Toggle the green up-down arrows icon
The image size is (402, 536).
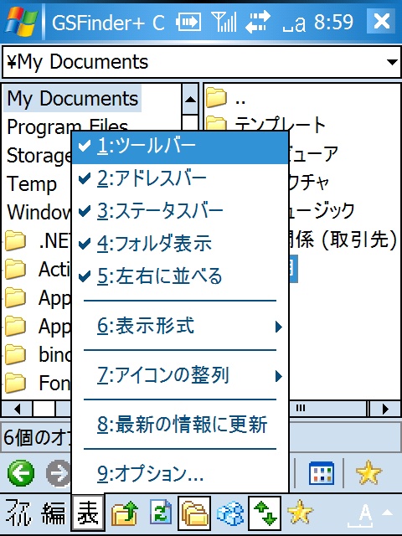coord(265,513)
